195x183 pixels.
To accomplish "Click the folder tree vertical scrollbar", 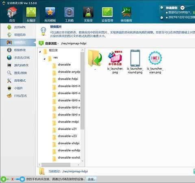I will pyautogui.click(x=82, y=91).
